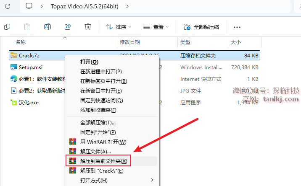This screenshot has height=186, width=301.
Task: Click the Crack.7z archive folder icon
Action: click(x=14, y=55)
